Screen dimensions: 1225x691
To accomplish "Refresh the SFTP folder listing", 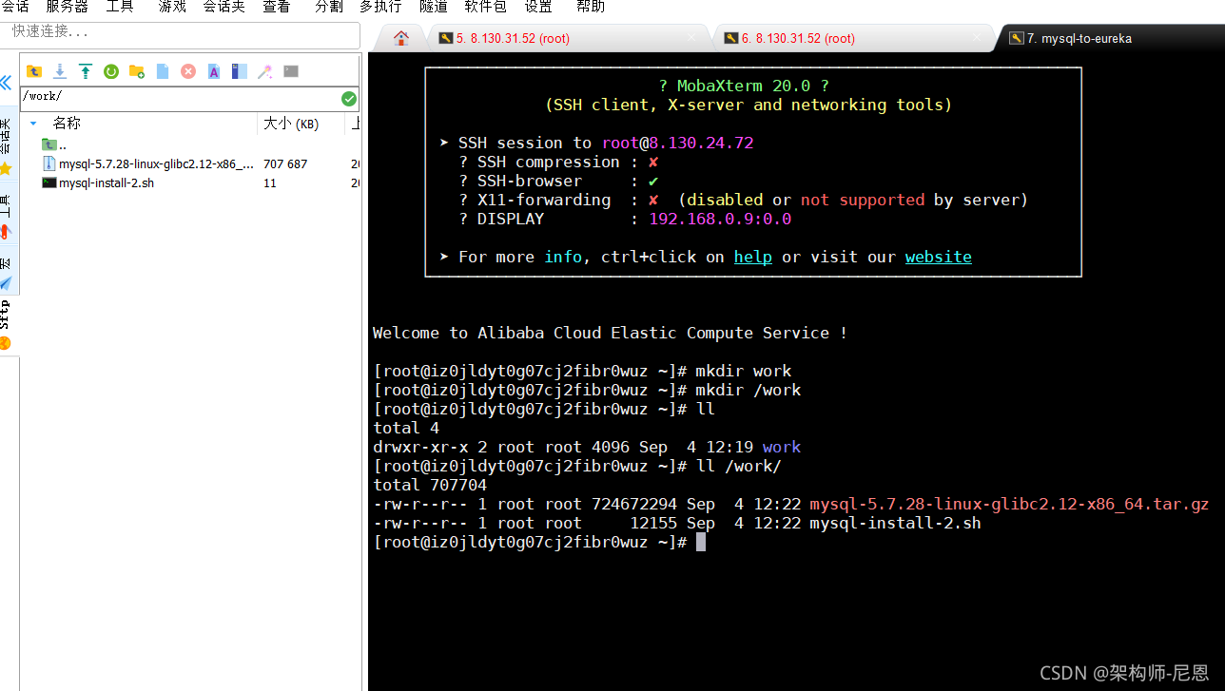I will point(111,71).
